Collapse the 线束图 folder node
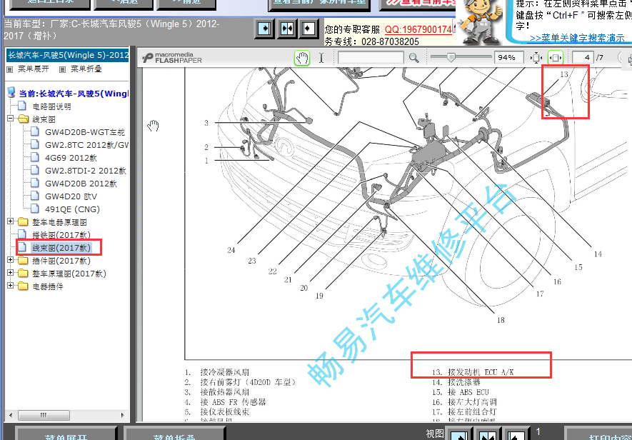This screenshot has width=632, height=440. pos(11,119)
